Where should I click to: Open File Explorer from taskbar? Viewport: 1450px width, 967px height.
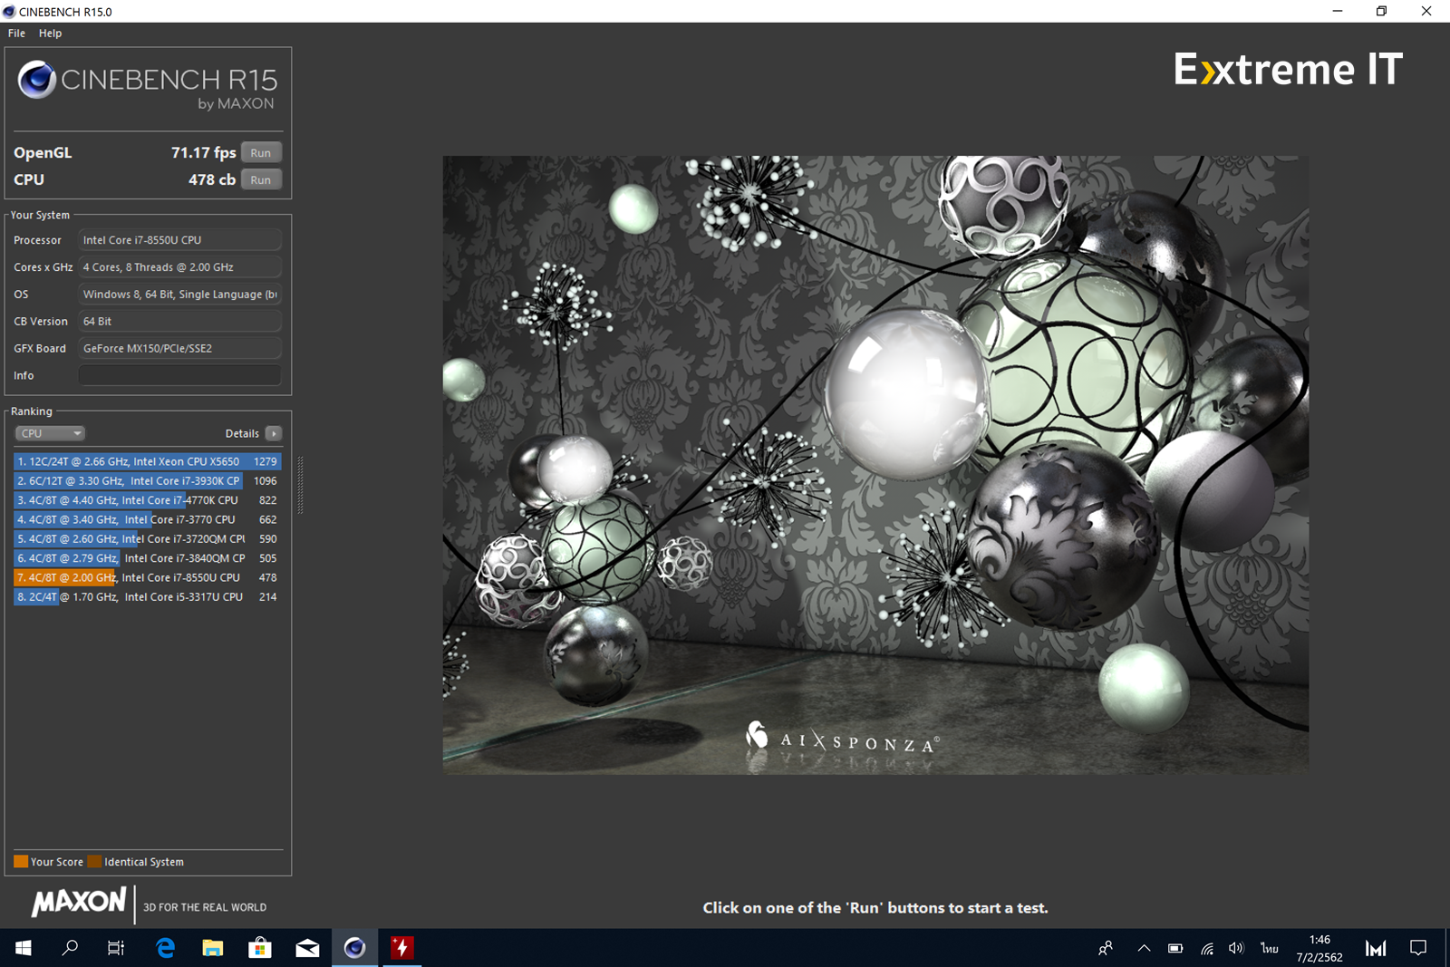tap(213, 948)
